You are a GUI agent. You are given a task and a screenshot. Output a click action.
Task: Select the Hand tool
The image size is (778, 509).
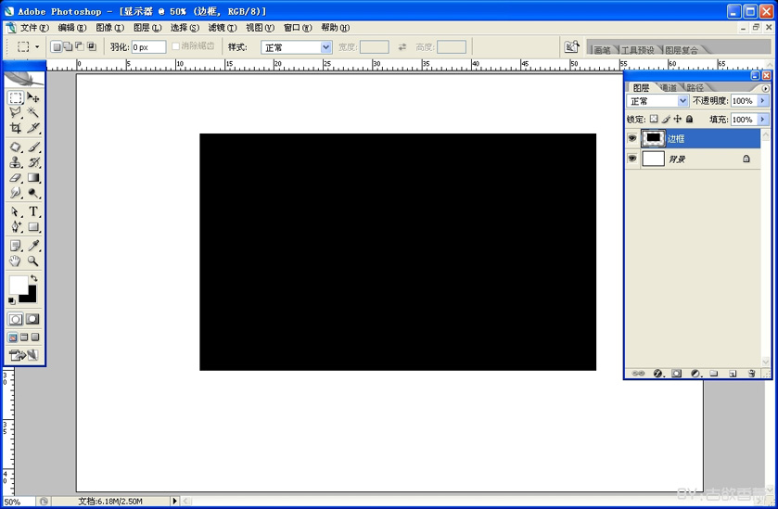[x=16, y=261]
